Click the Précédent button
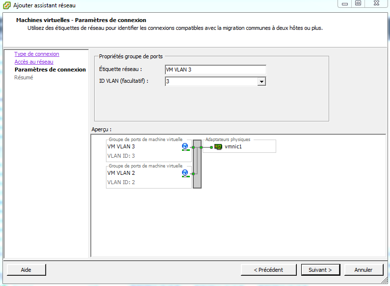This screenshot has width=390, height=286. click(269, 270)
